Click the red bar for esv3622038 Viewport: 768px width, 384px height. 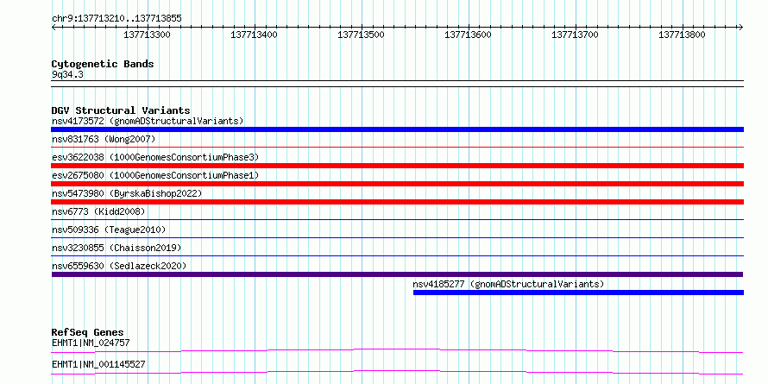click(x=397, y=166)
